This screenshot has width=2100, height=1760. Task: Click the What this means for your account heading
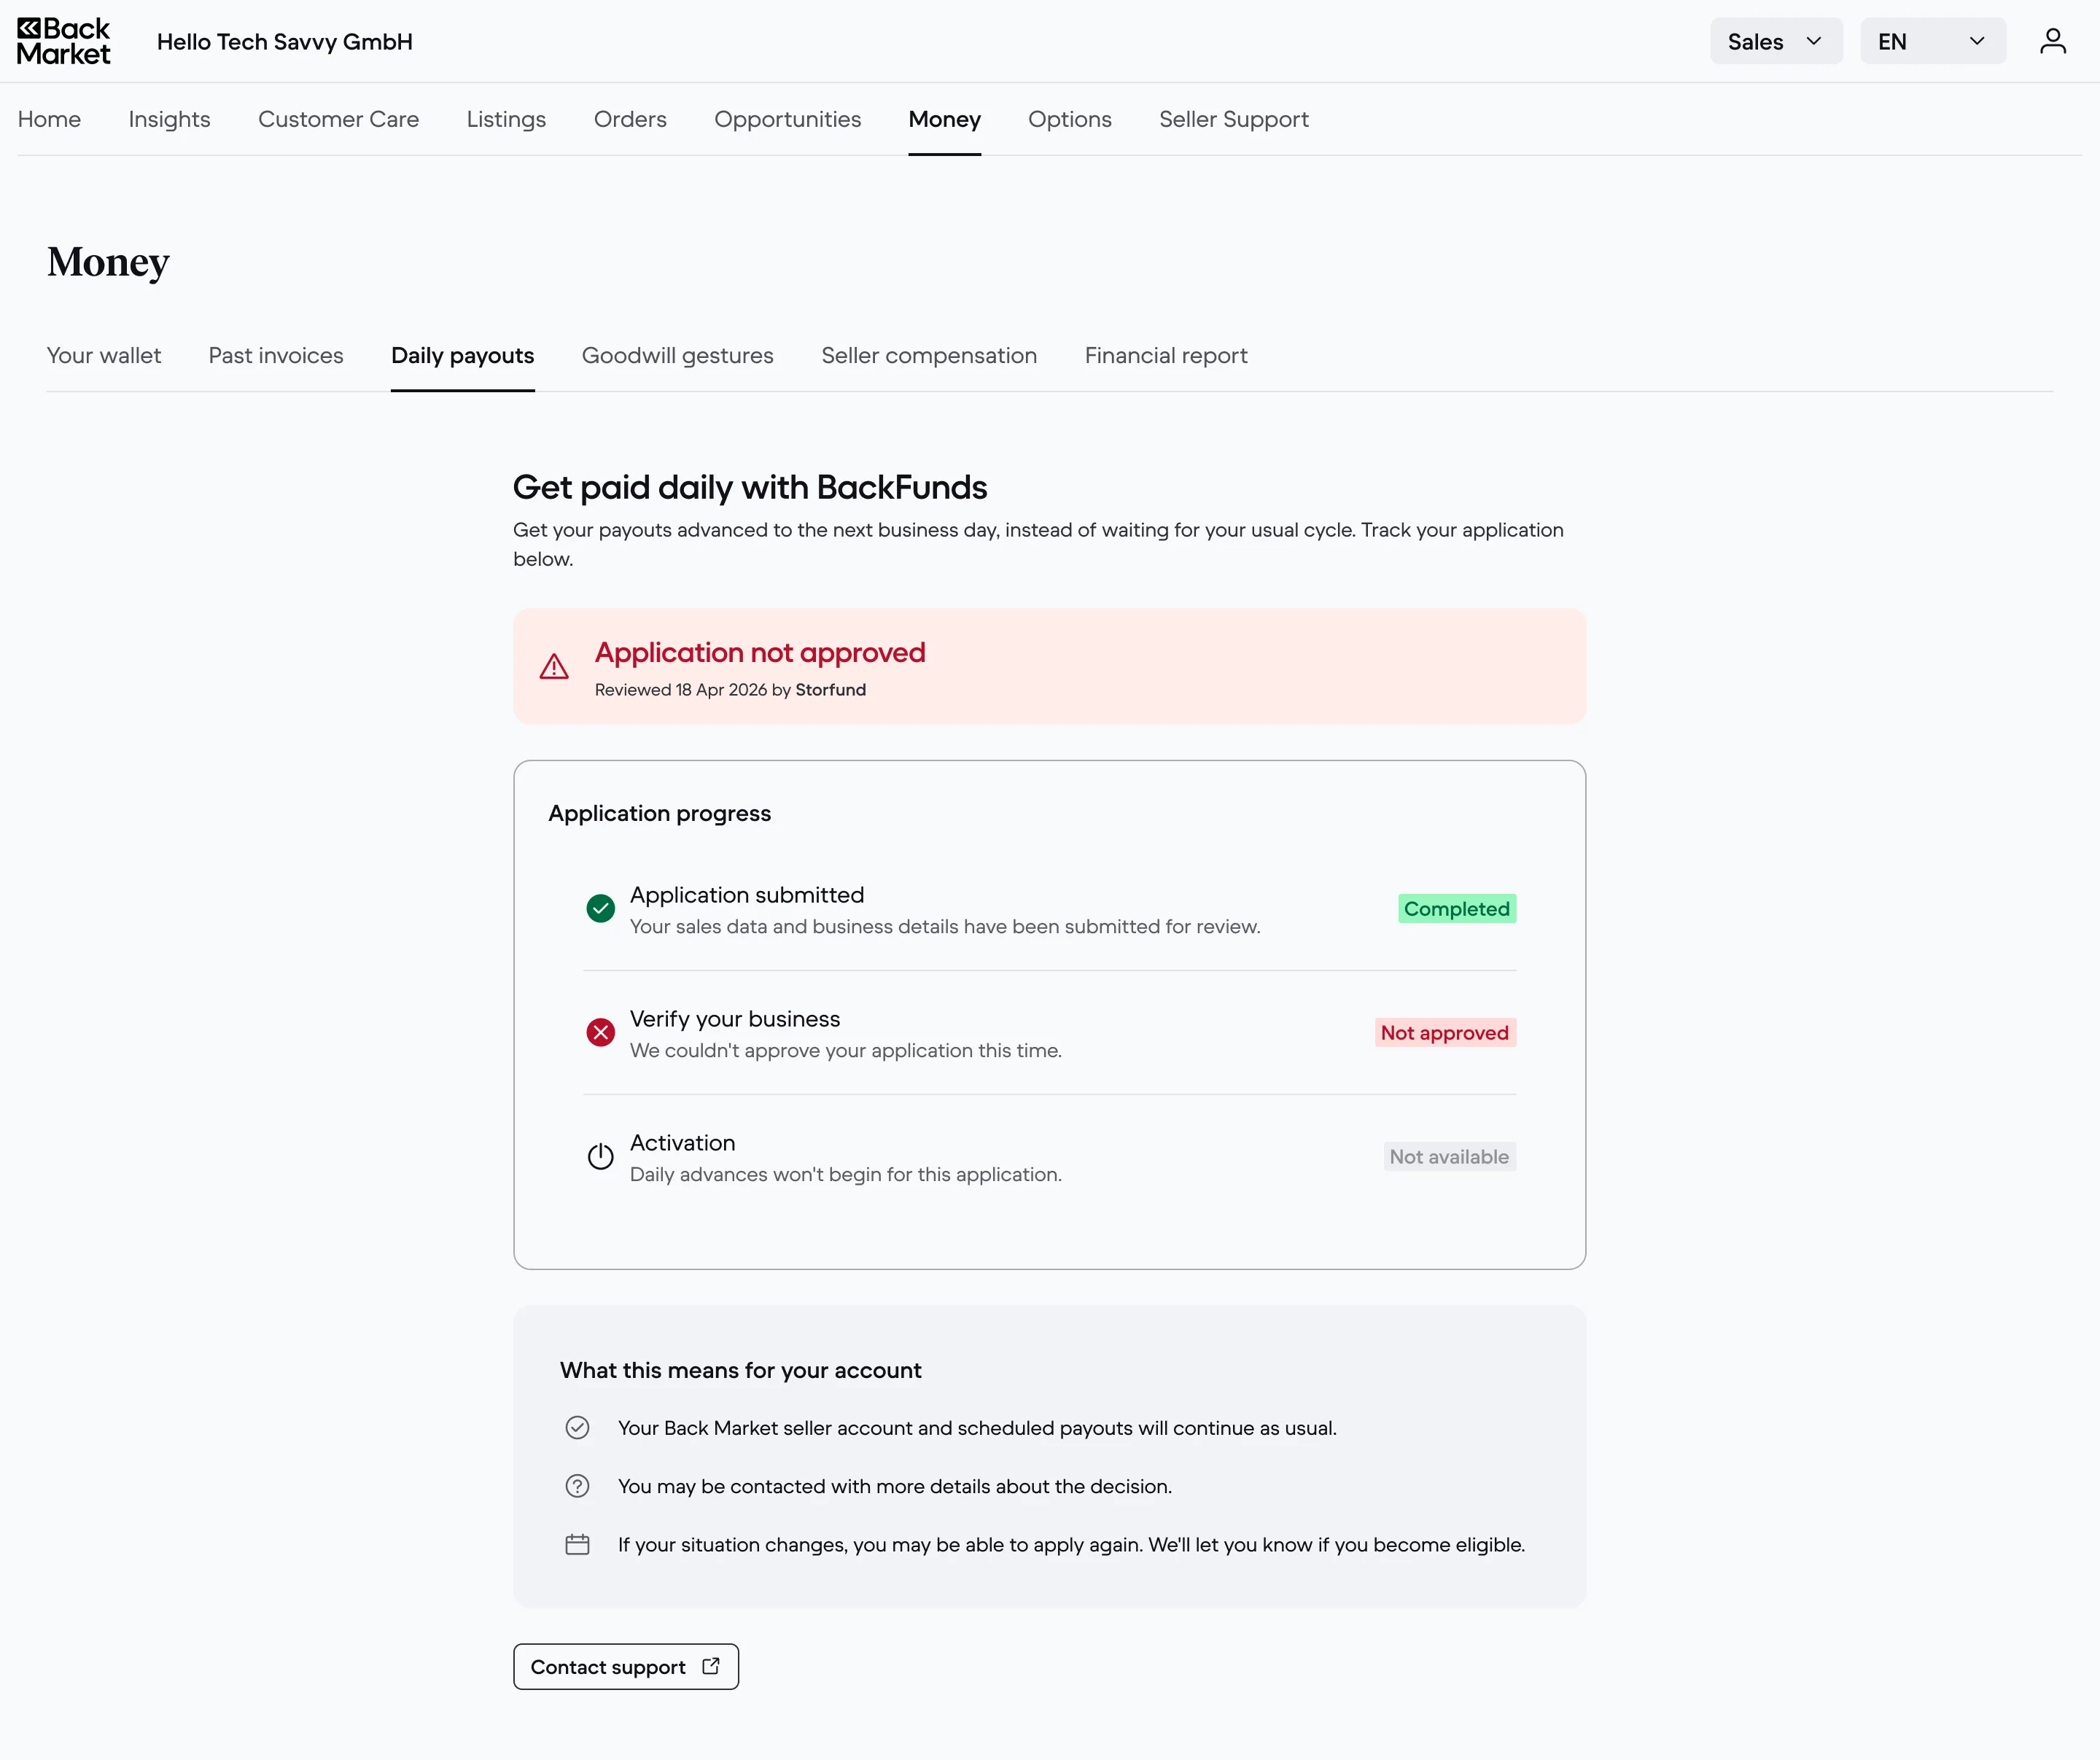coord(741,1370)
